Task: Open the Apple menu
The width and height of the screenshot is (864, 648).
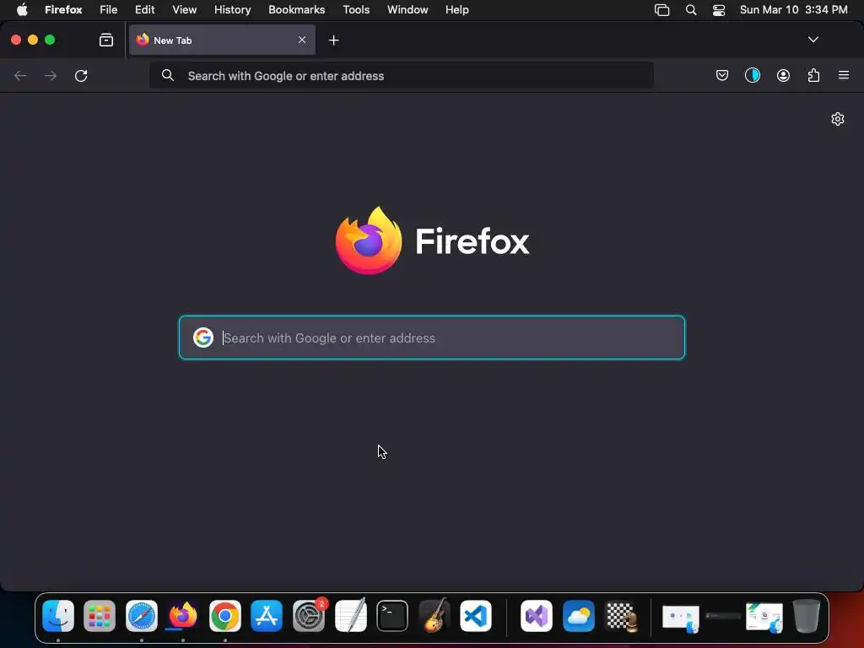Action: click(21, 9)
